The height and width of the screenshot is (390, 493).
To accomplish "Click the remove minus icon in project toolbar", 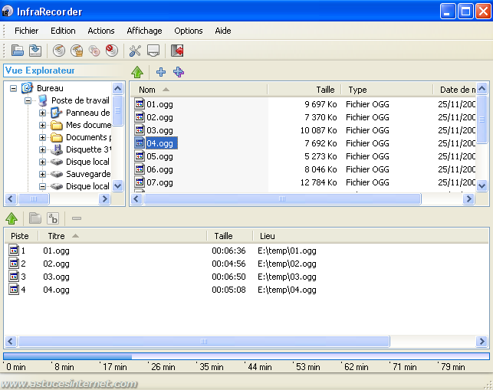I will pyautogui.click(x=77, y=218).
